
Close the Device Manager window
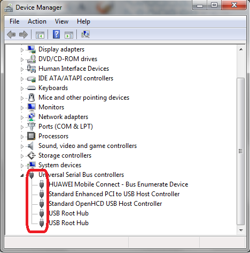tap(234, 5)
